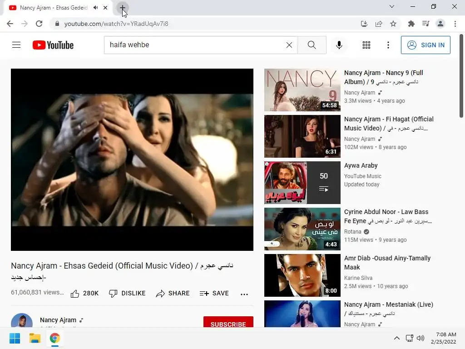Open a new tab with the plus button
465x349 pixels.
pyautogui.click(x=123, y=8)
